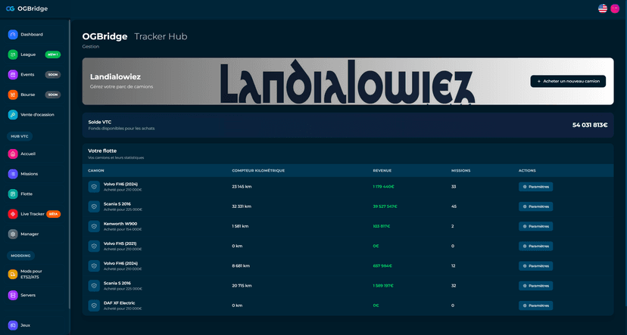Open the Vente d'occasion icon
The image size is (627, 335).
click(x=13, y=115)
